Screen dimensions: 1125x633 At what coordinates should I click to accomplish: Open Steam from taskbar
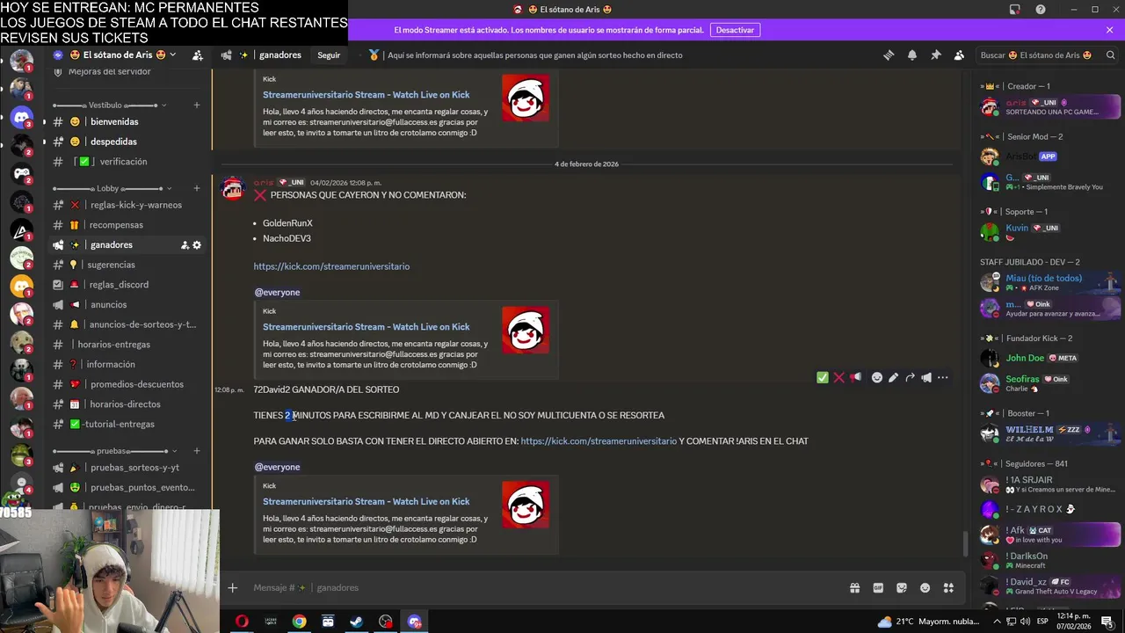(357, 622)
